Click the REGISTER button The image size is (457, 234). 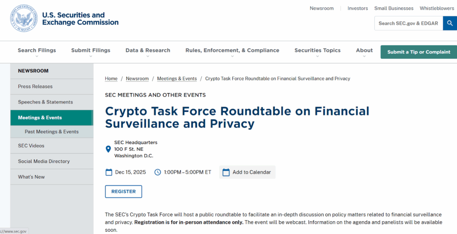pos(123,192)
